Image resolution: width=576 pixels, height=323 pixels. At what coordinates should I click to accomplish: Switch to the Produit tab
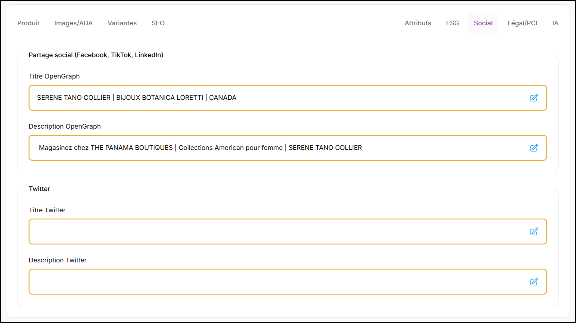pos(28,23)
